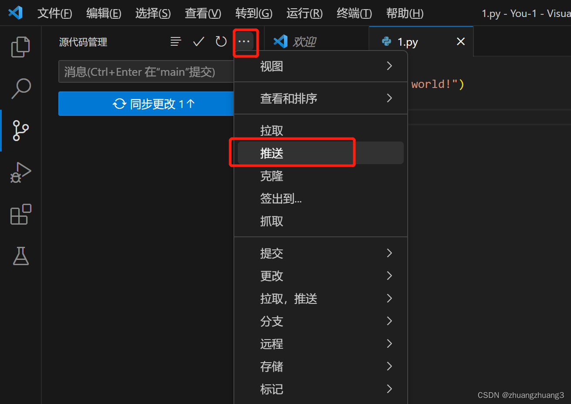The image size is (571, 404).
Task: Choose 推送 from the menu
Action: 321,153
